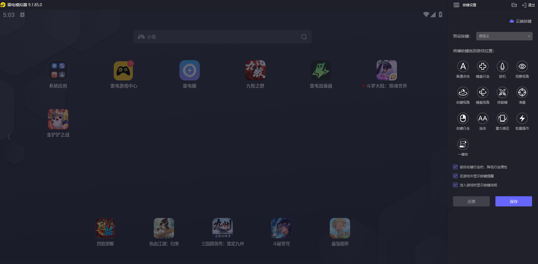538x264 pixels.
Task: Select the 普通点击 (normal tap) key icon
Action: click(x=463, y=66)
